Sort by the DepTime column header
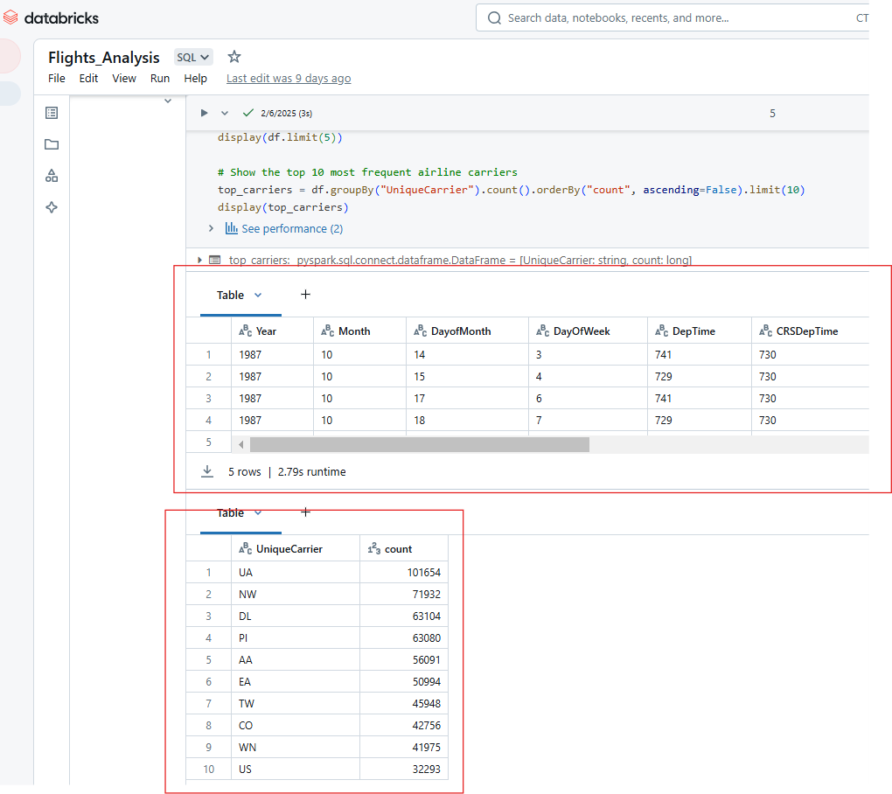Screen dimensions: 892x794 point(700,331)
